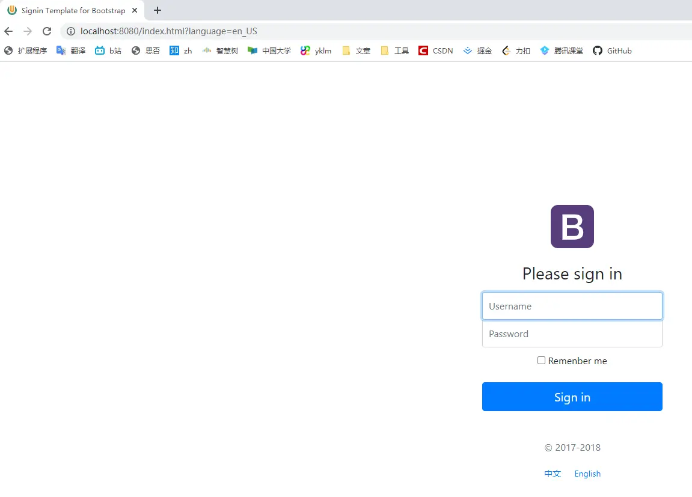Open the 工具 bookmark folder
This screenshot has width=692, height=497.
tap(394, 50)
